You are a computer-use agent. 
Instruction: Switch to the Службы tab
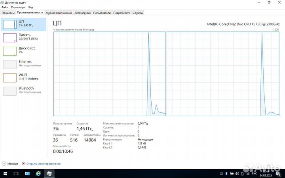[x=138, y=13]
